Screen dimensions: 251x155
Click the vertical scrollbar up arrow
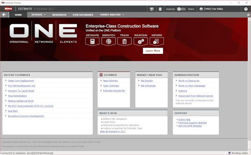tap(249, 19)
